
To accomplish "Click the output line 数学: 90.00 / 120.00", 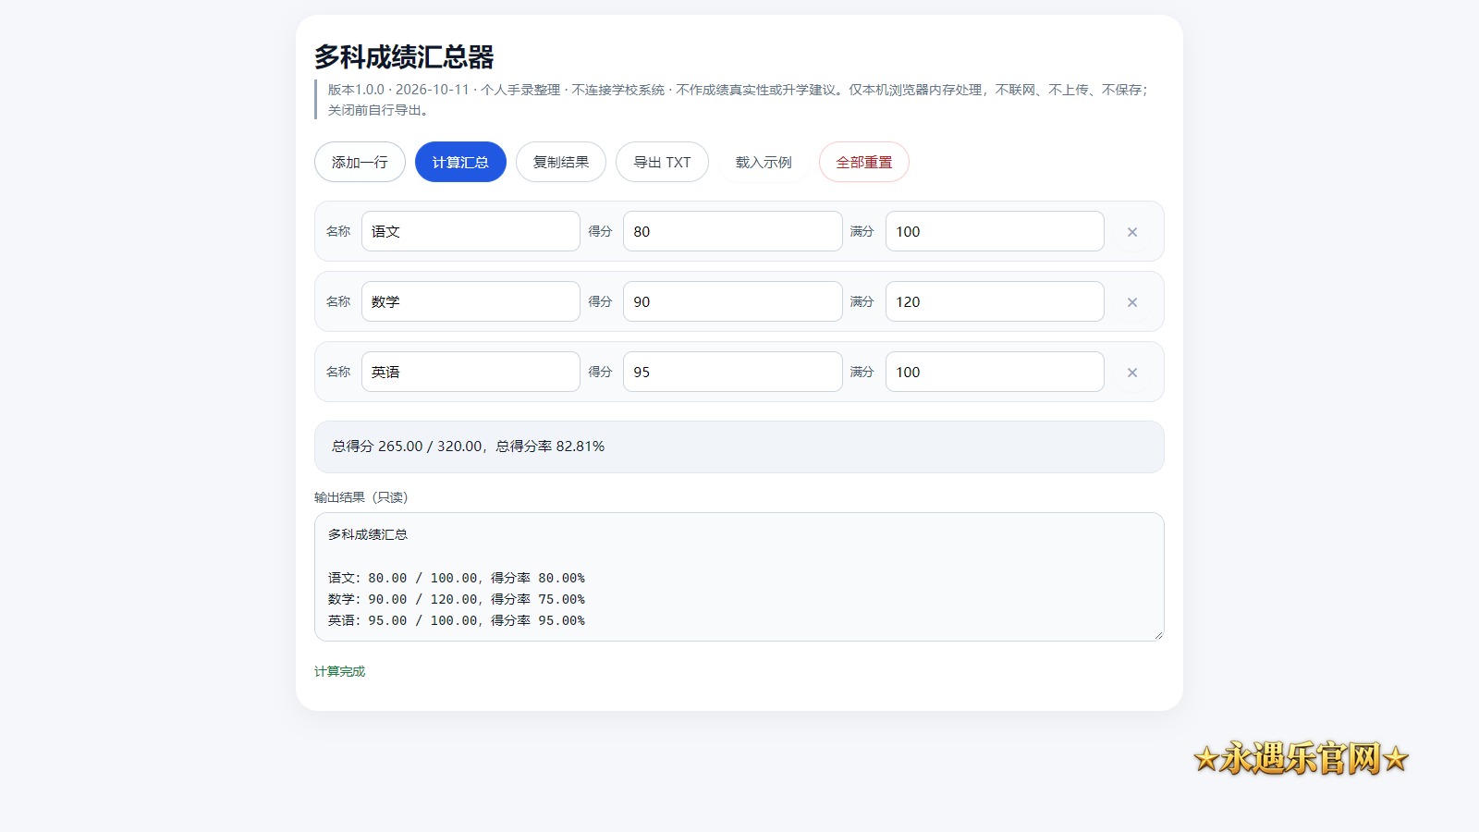I will point(403,599).
